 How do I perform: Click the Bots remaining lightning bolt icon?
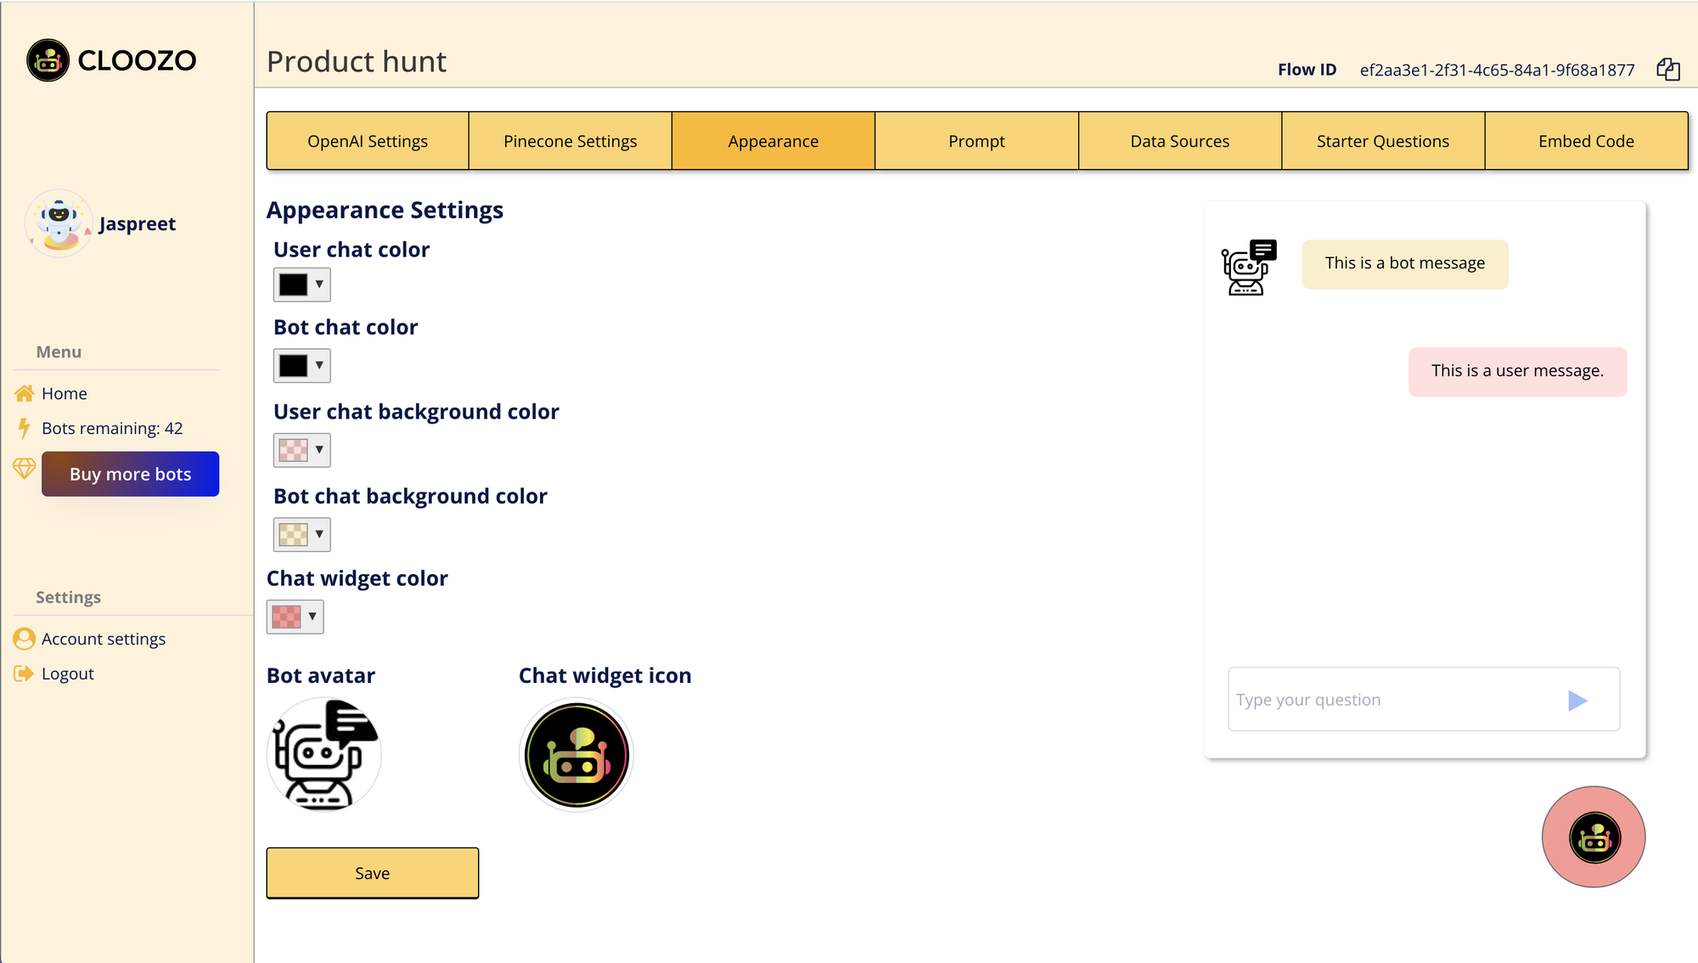pyautogui.click(x=25, y=428)
